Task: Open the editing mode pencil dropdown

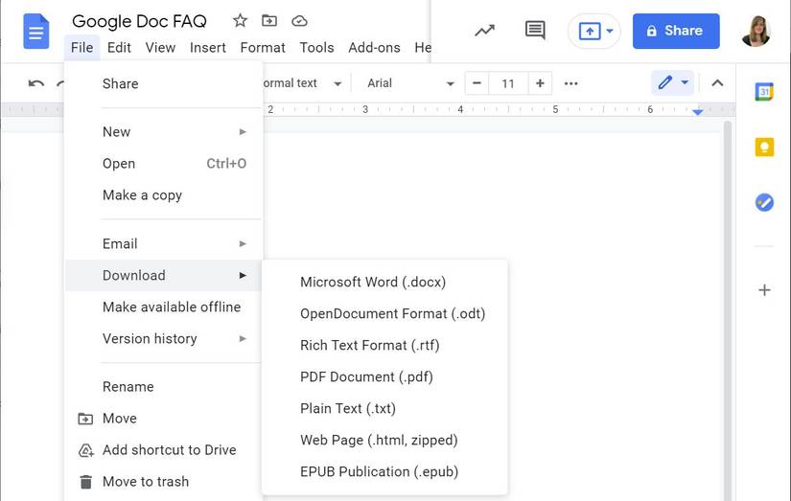Action: click(674, 83)
